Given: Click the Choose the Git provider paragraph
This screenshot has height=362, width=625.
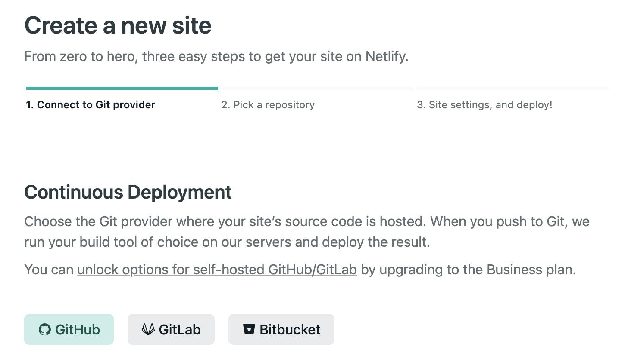Looking at the screenshot, I should [307, 232].
